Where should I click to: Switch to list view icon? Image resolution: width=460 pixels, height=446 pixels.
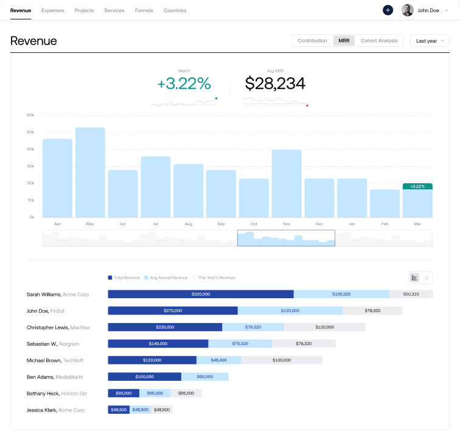click(427, 277)
